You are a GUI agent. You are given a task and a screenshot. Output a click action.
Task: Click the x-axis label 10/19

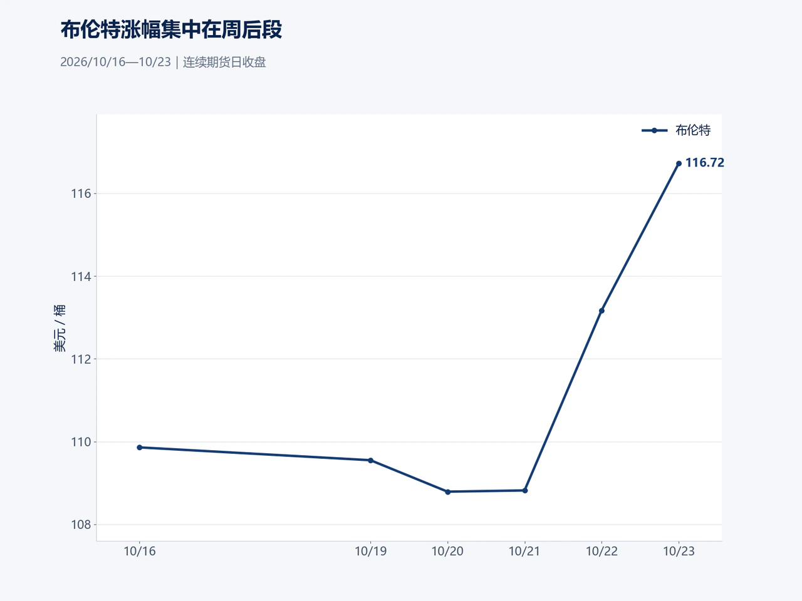pos(371,551)
